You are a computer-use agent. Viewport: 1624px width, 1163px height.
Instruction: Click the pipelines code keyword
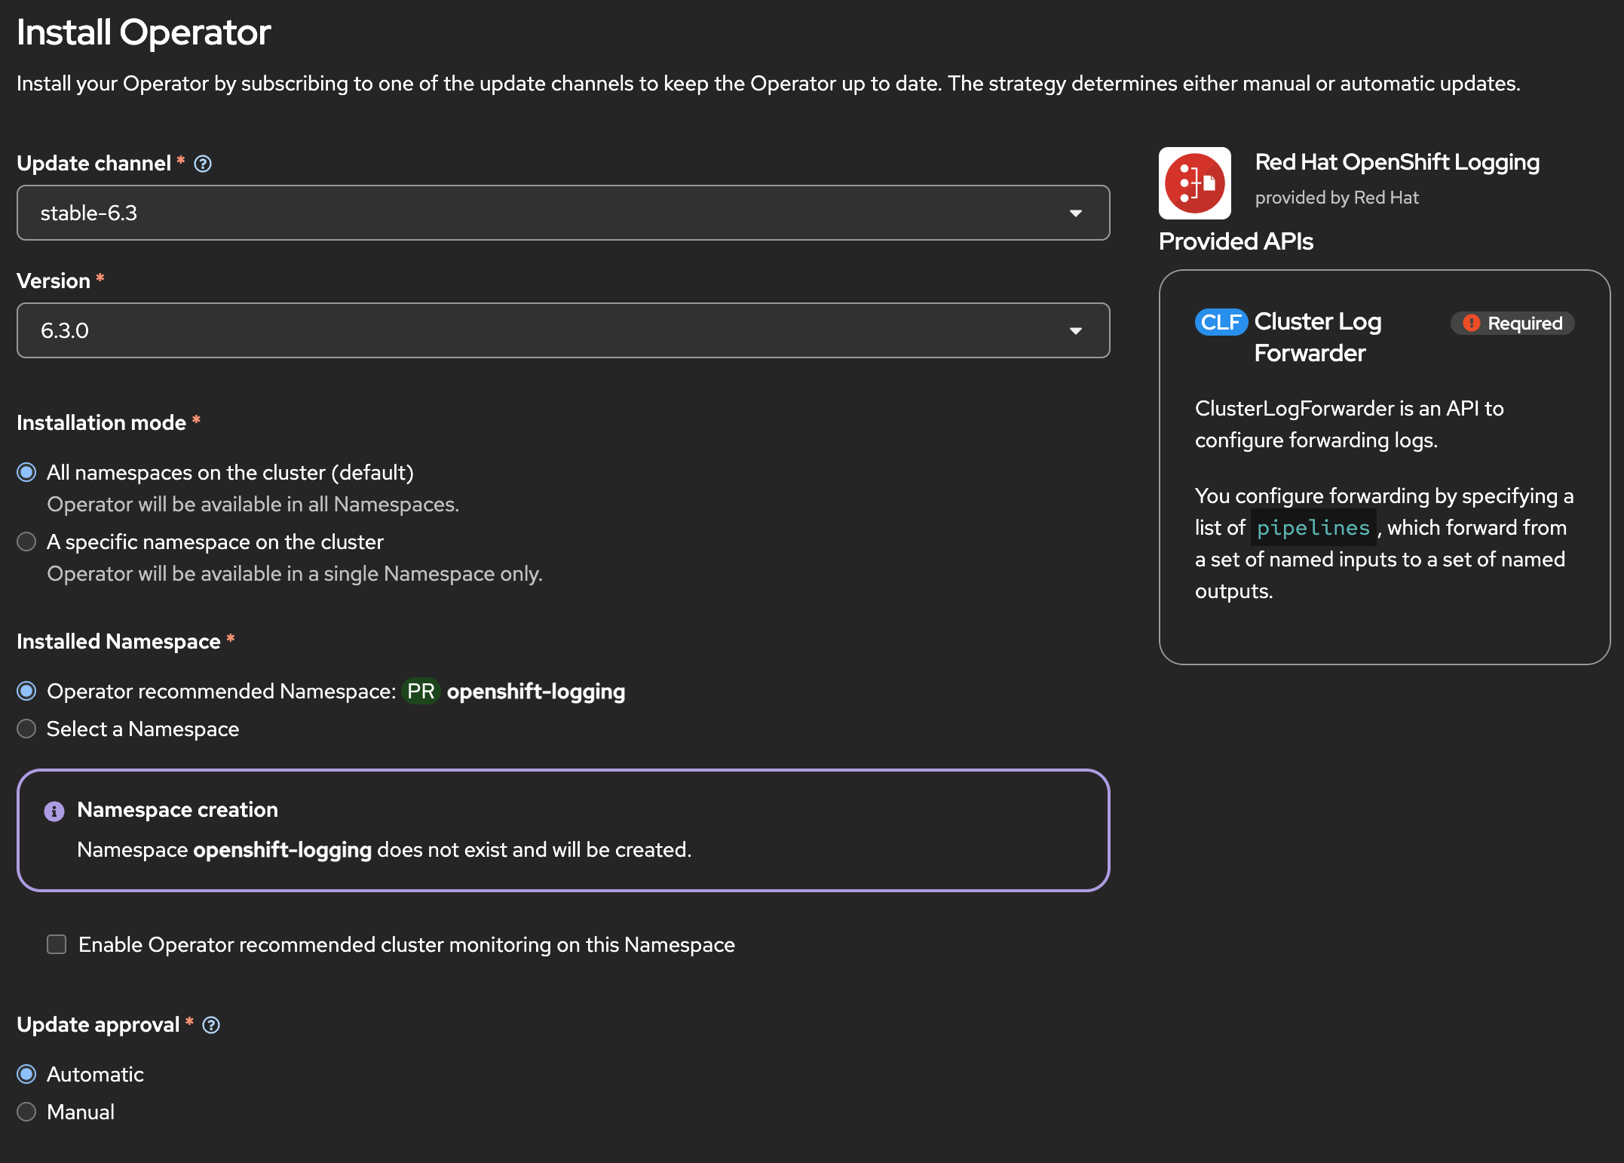[1313, 527]
